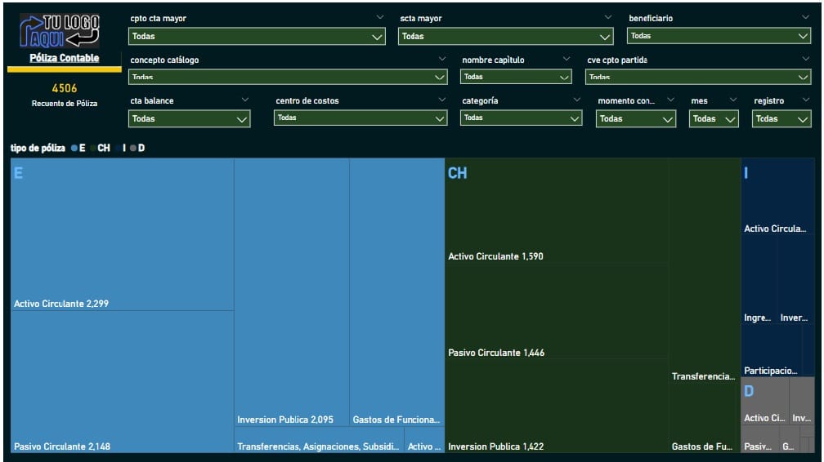
Task: Click categoría slicer header chevron
Action: tap(576, 100)
